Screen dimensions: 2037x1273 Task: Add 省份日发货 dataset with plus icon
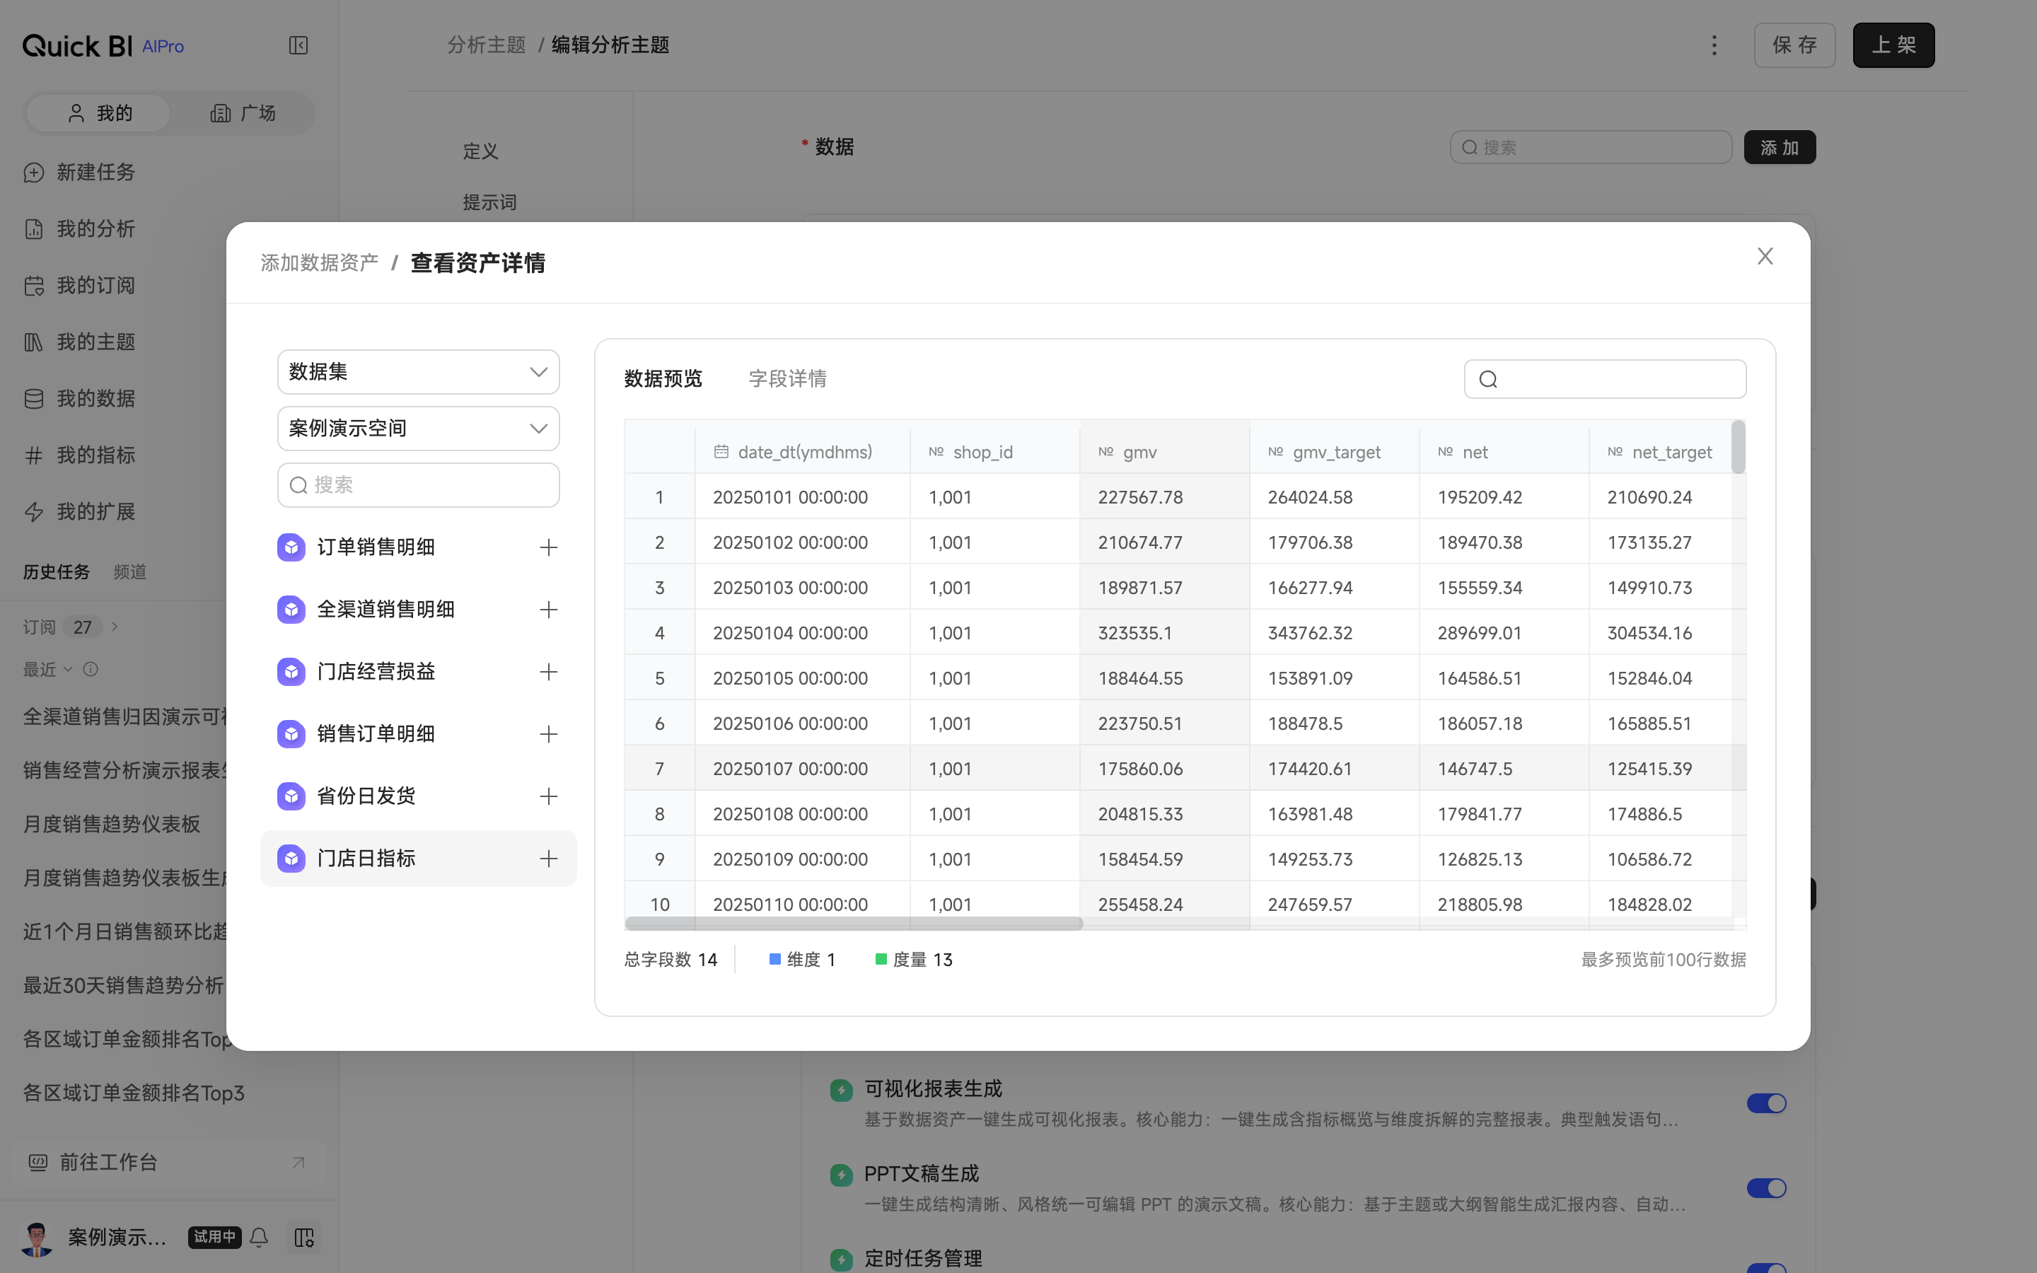point(549,796)
